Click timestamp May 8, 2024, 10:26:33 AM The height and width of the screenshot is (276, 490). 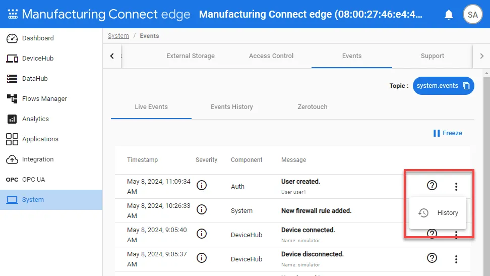pos(158,210)
